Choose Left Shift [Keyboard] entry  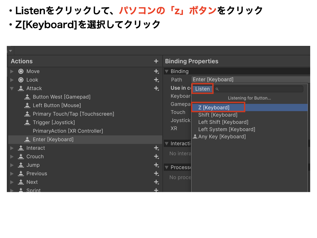(x=223, y=122)
